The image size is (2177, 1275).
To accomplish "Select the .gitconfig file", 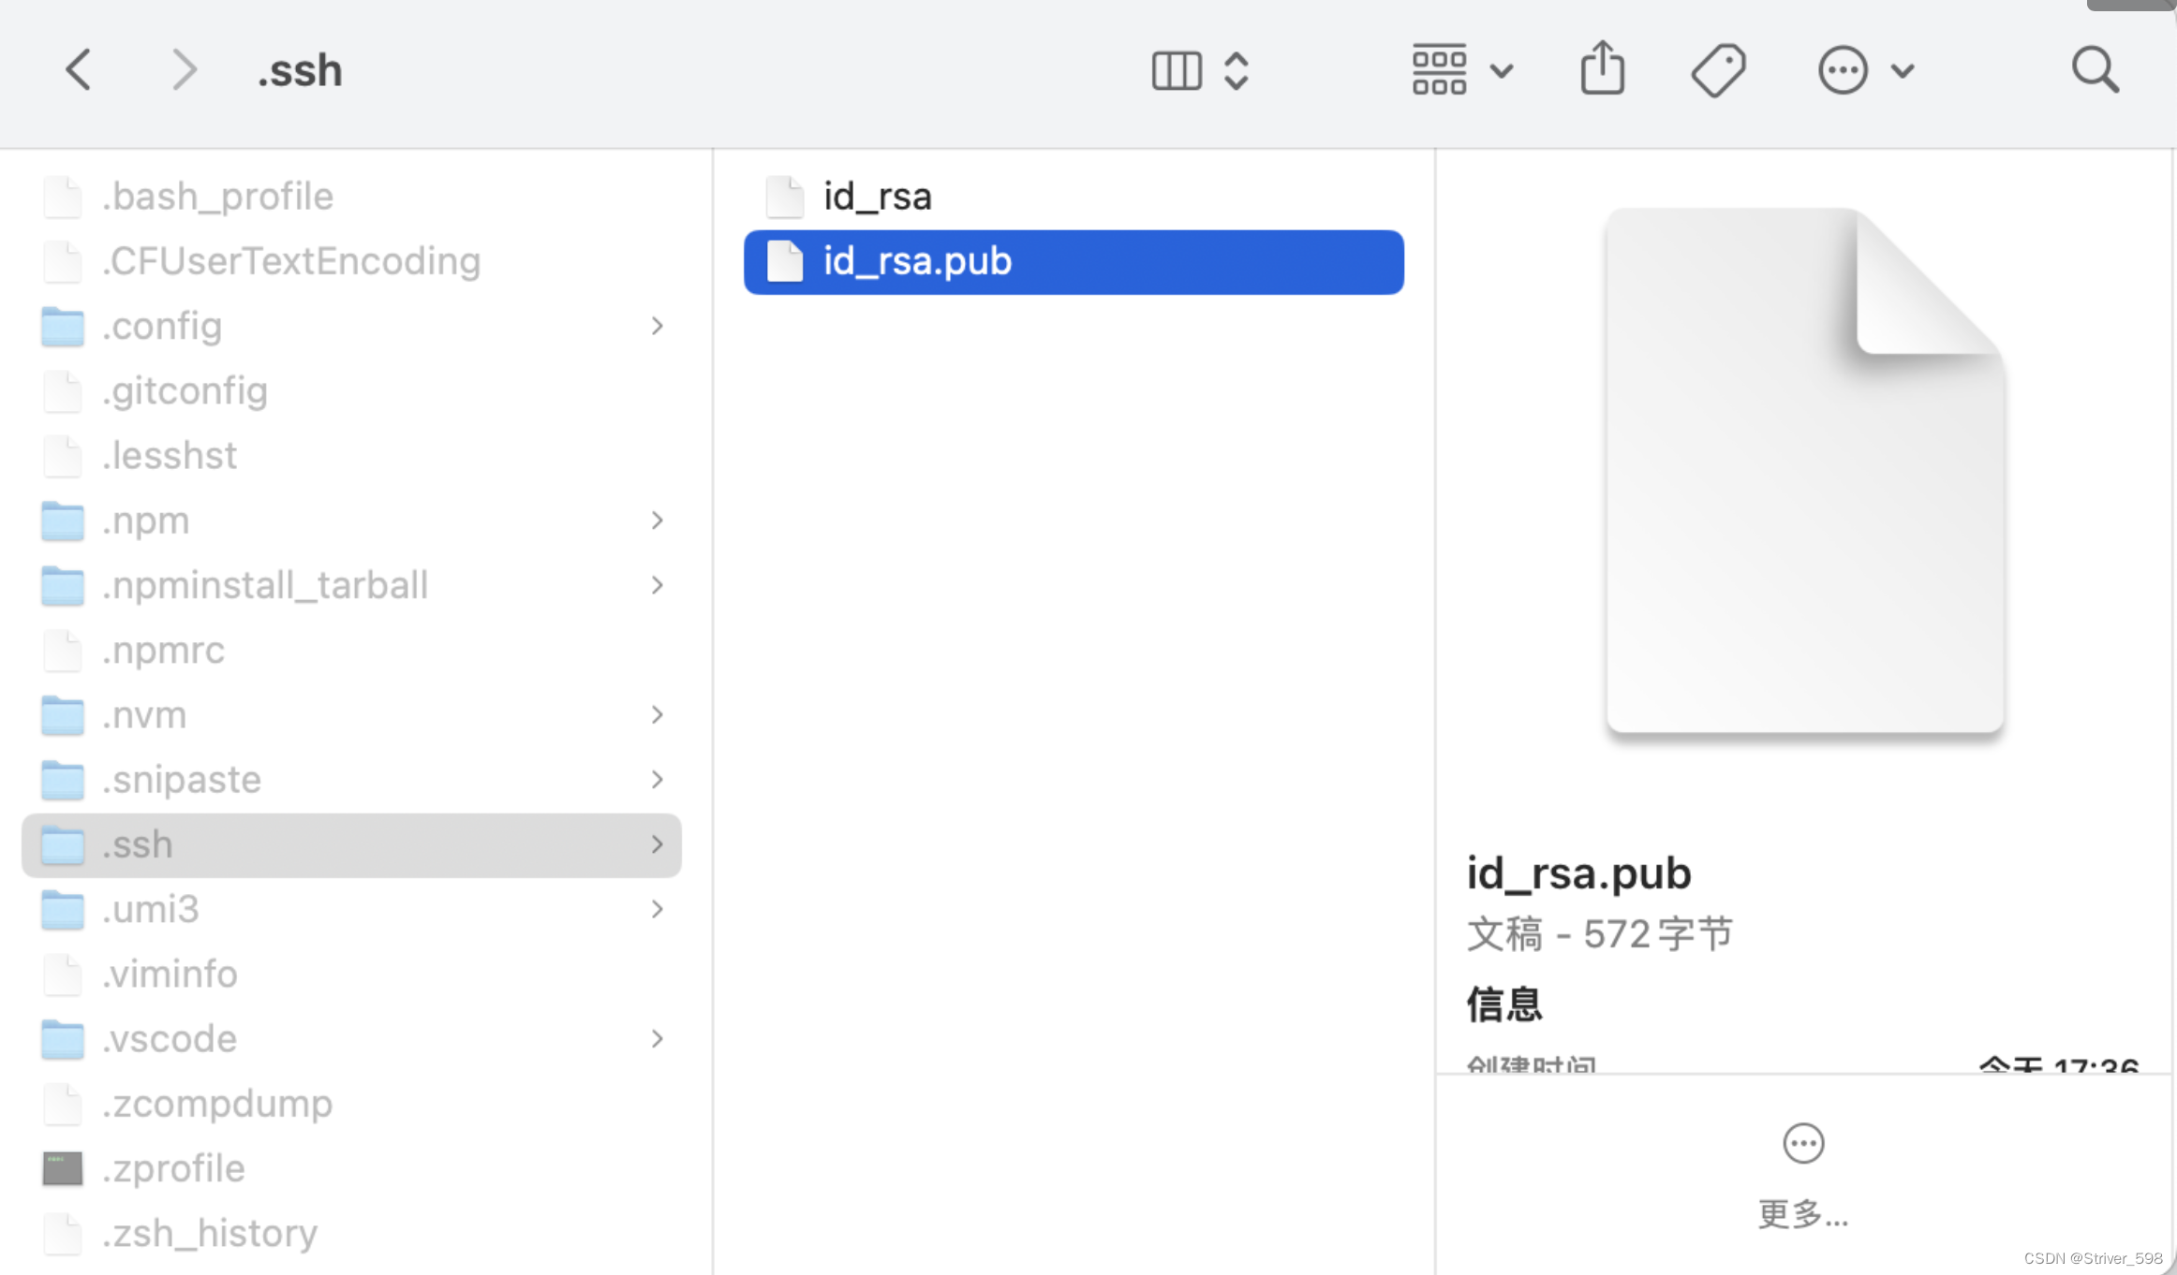I will click(185, 391).
